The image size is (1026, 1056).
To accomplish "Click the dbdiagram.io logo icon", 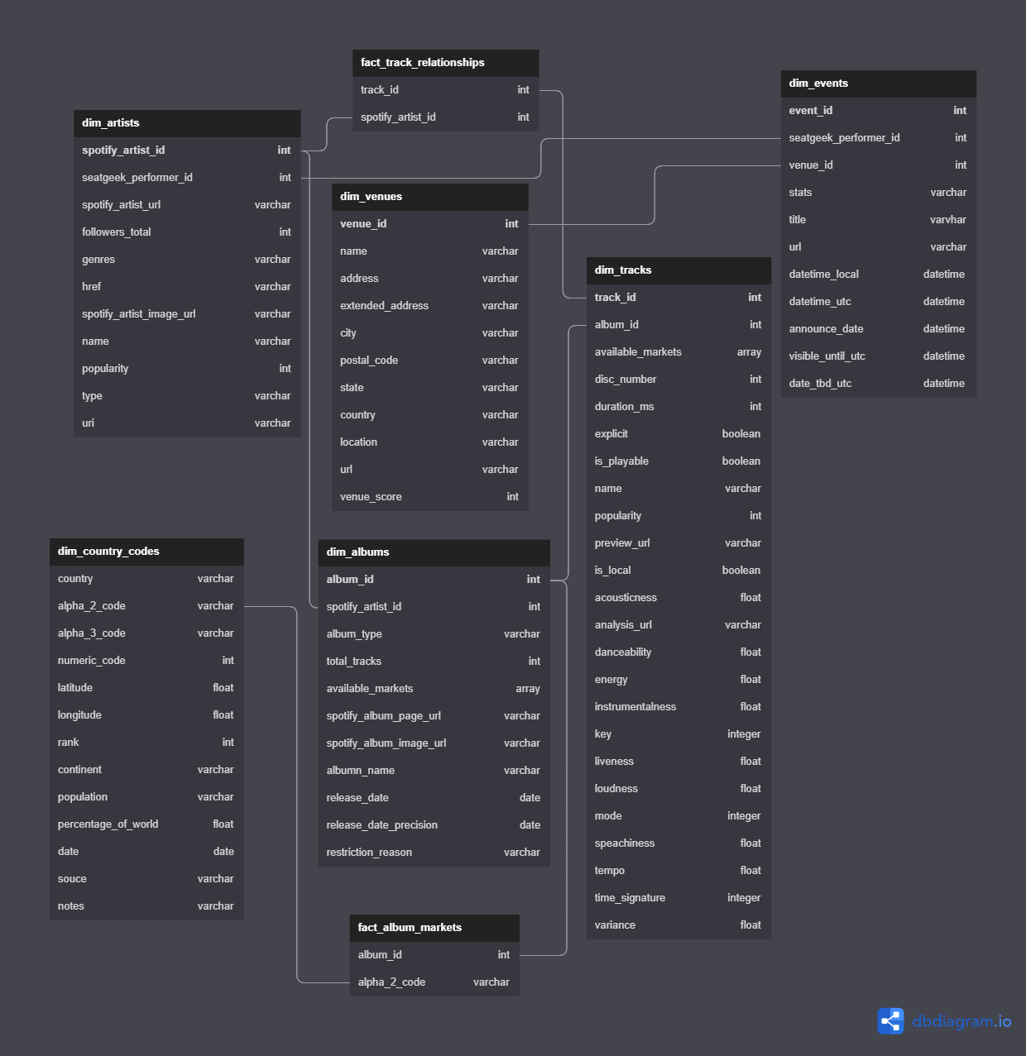I will pyautogui.click(x=890, y=1021).
